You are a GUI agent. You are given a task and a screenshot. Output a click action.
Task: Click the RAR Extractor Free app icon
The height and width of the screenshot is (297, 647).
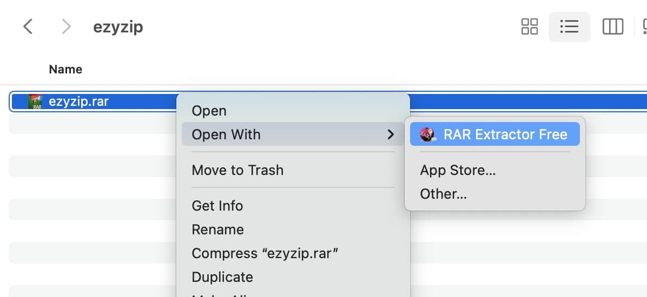[427, 134]
